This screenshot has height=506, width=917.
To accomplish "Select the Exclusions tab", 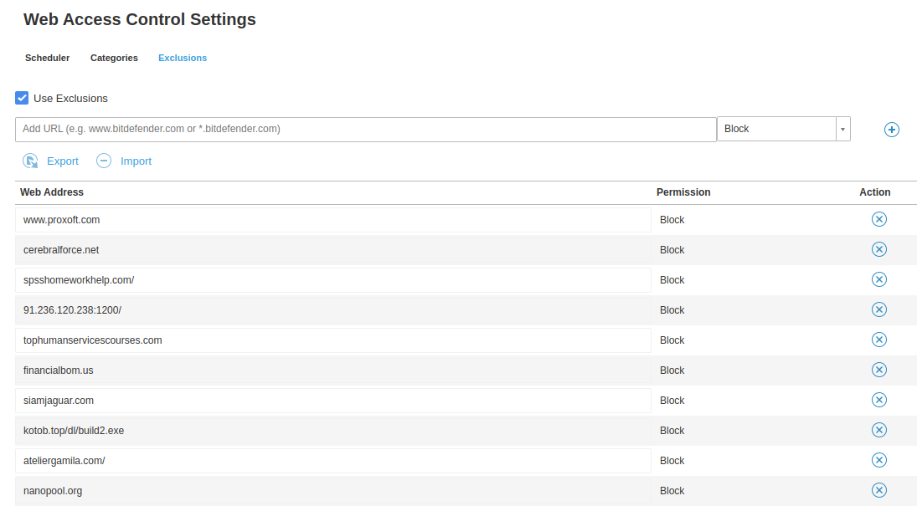I will coord(183,58).
